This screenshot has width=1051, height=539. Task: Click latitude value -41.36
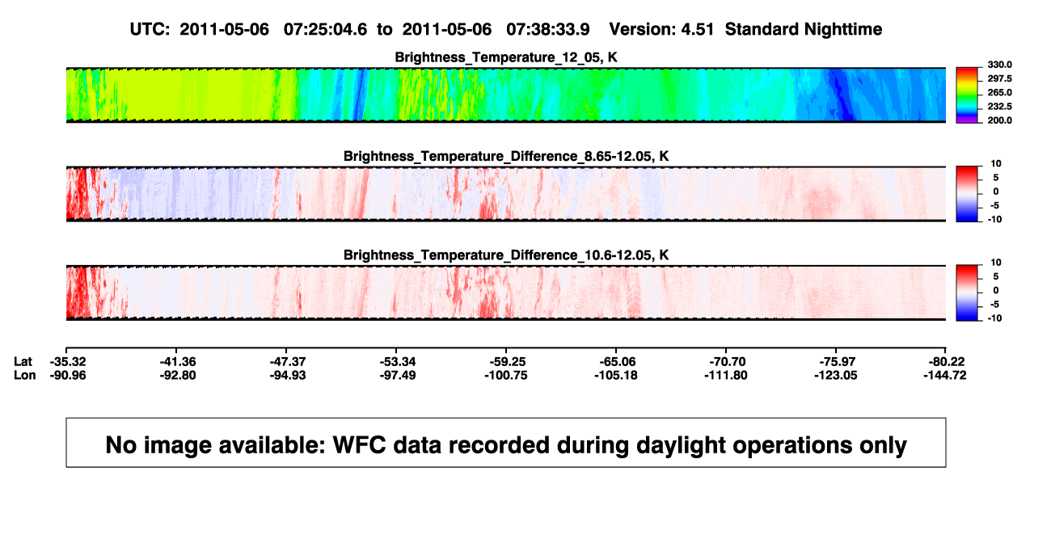tap(178, 361)
